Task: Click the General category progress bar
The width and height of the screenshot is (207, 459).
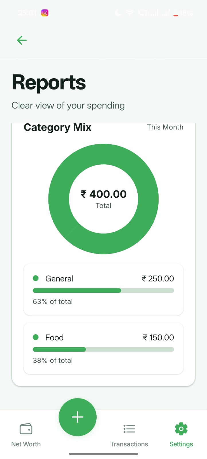Action: (x=103, y=291)
